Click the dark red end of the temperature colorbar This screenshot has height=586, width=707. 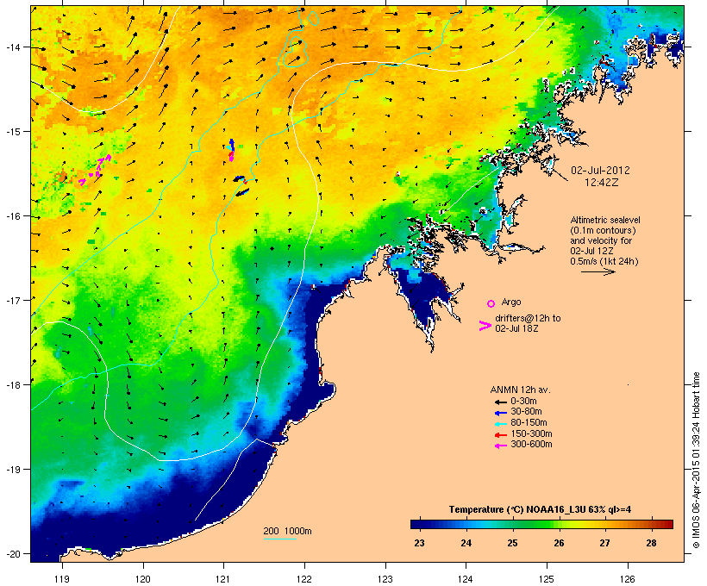(x=667, y=524)
